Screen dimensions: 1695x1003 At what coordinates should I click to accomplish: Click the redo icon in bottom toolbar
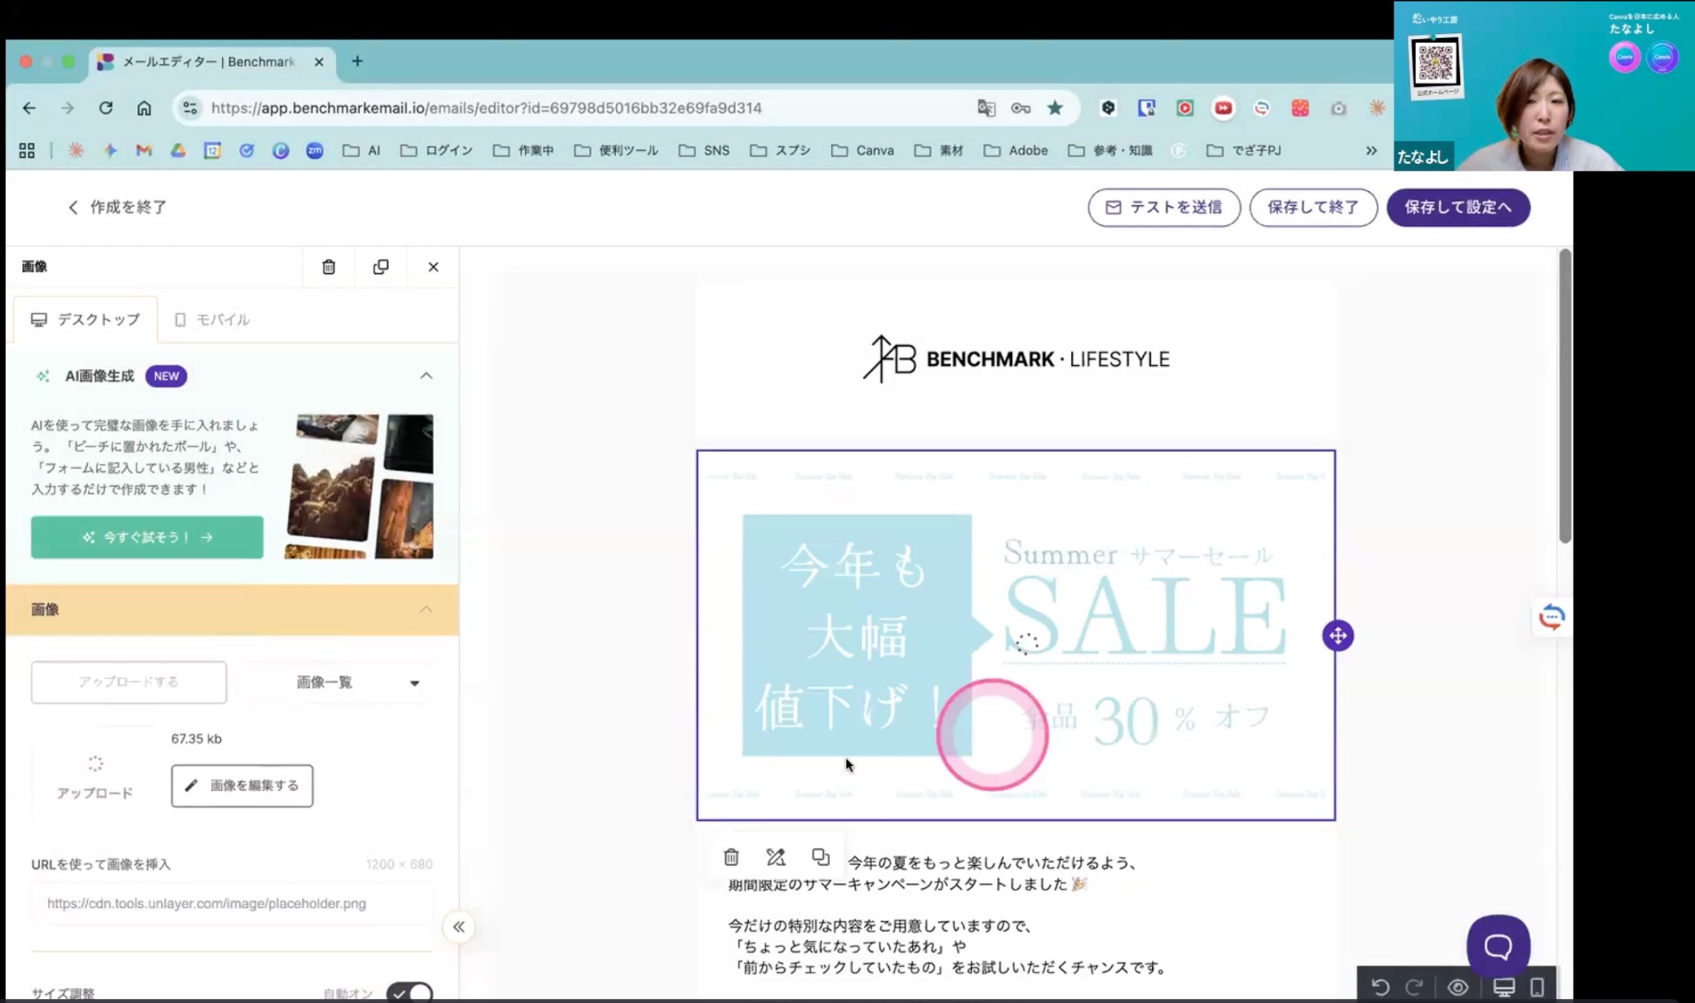pos(1414,986)
